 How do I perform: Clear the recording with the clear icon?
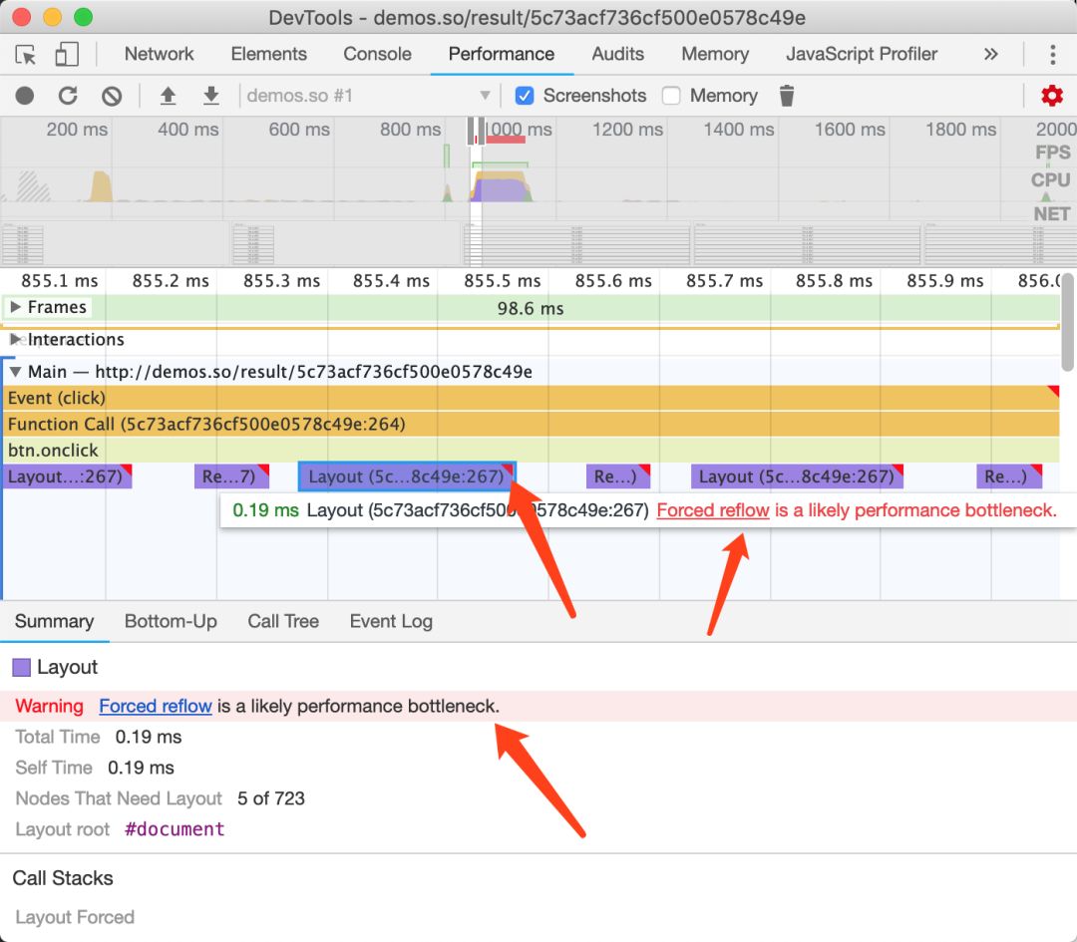112,96
